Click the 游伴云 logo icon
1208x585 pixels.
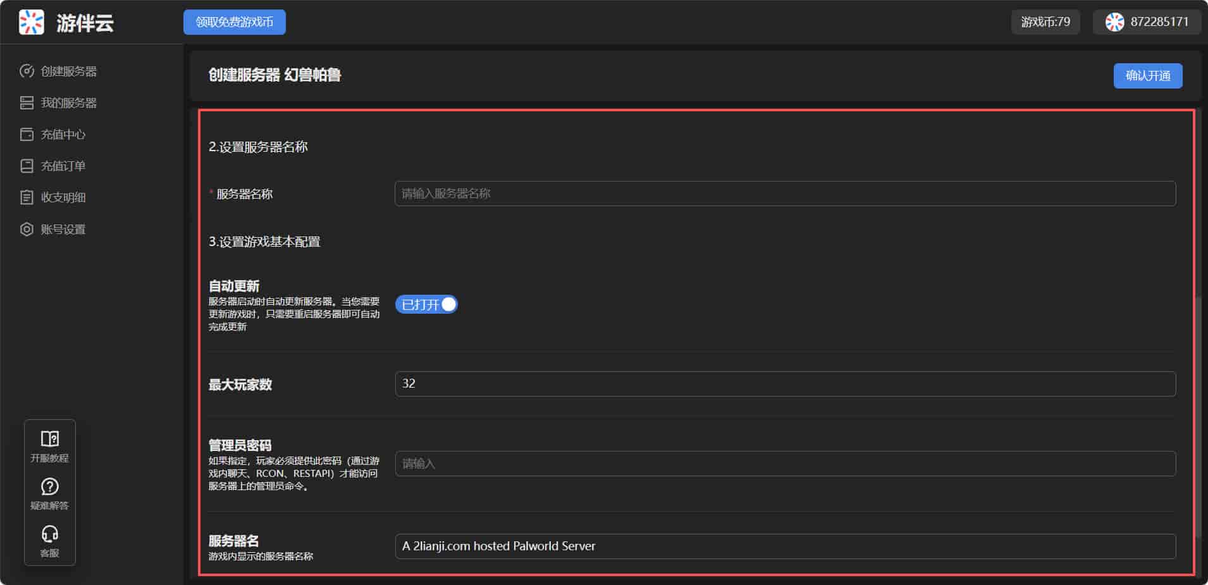pyautogui.click(x=31, y=22)
